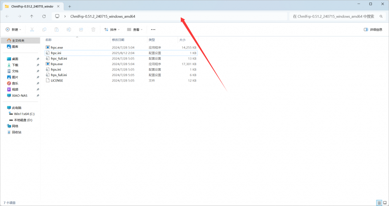Click the Copy icon in toolbar
Screen dimensions: 389x206
(x=44, y=30)
